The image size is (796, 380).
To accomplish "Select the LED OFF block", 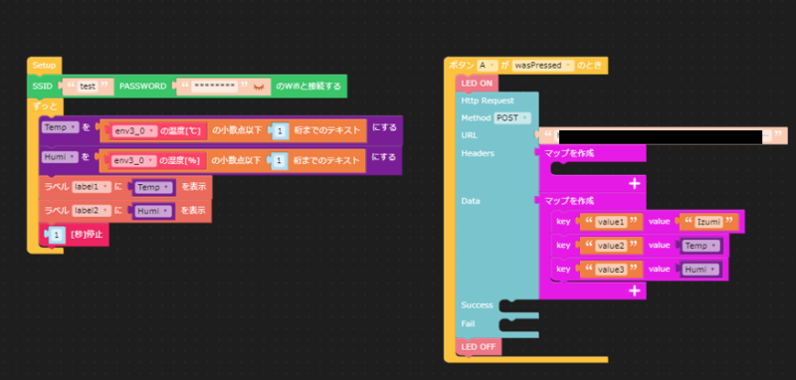I will (479, 347).
